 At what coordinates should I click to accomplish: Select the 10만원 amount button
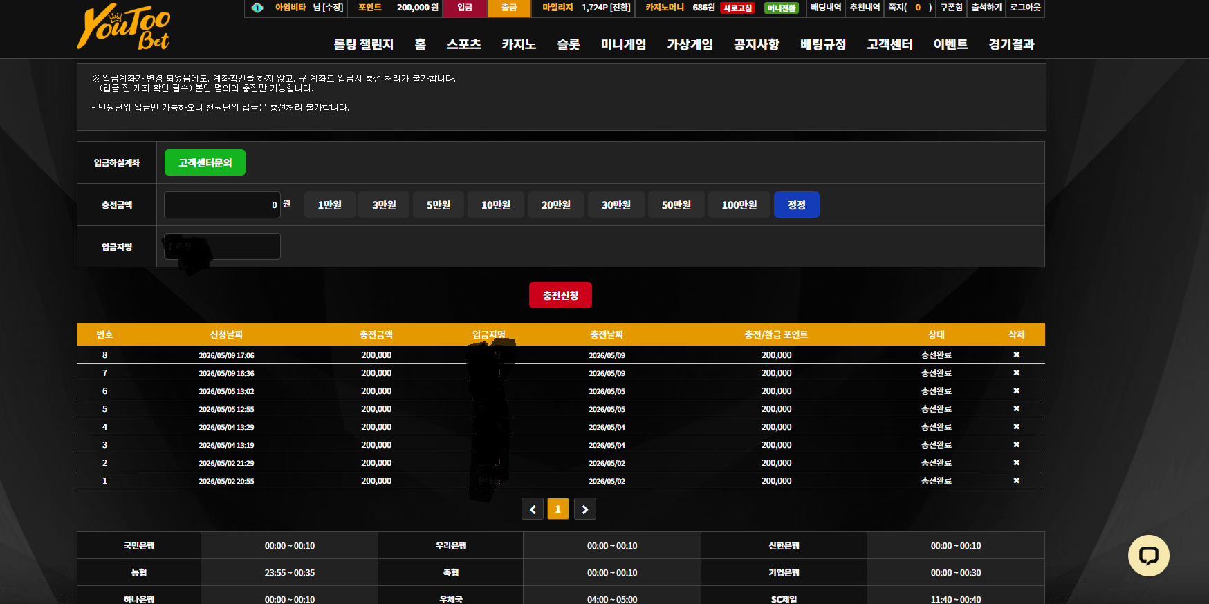click(x=495, y=205)
